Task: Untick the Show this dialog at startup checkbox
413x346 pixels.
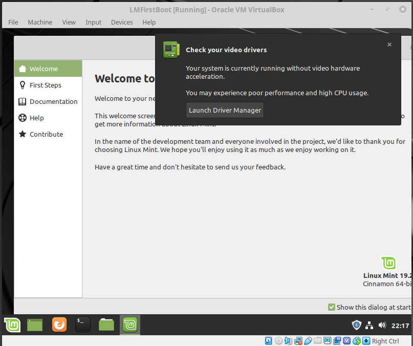Action: pos(331,307)
